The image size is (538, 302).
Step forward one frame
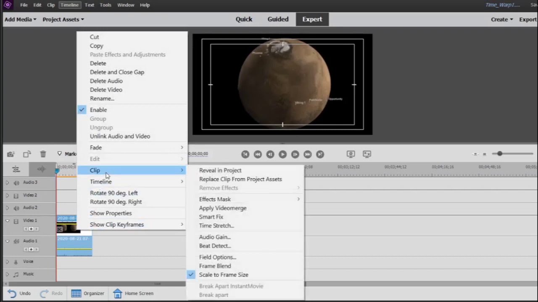295,154
